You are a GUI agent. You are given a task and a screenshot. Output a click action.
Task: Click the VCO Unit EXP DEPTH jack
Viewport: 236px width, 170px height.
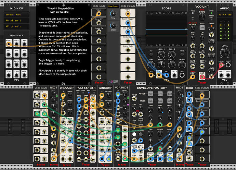pos(193,56)
